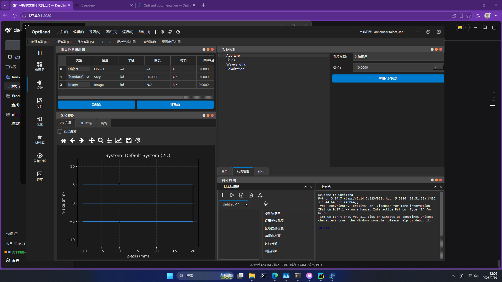Create a new script with the plus icon
The image size is (502, 282).
pyautogui.click(x=223, y=195)
